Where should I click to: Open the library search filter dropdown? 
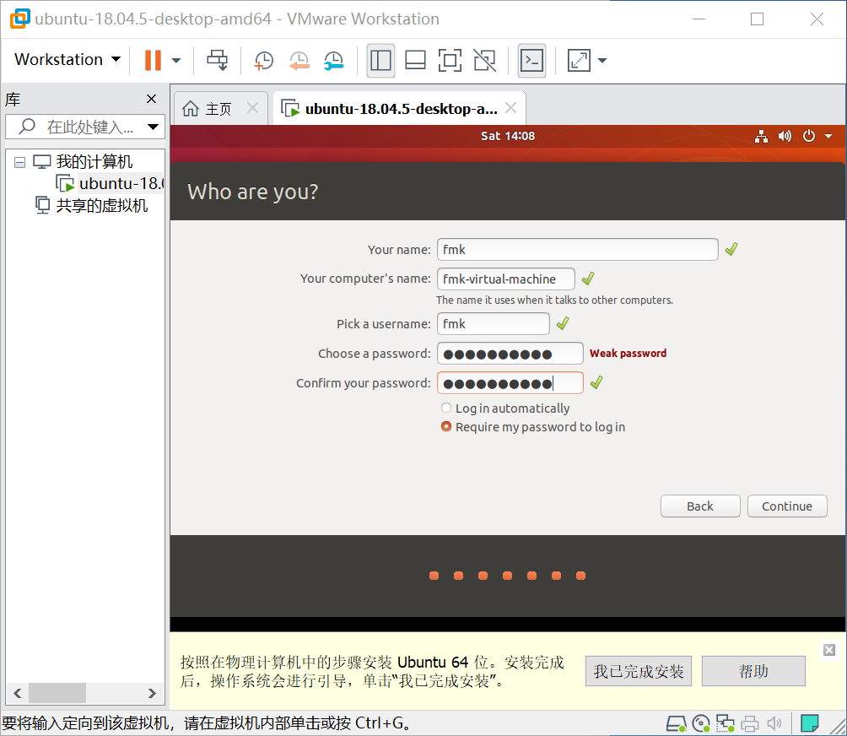[x=154, y=127]
